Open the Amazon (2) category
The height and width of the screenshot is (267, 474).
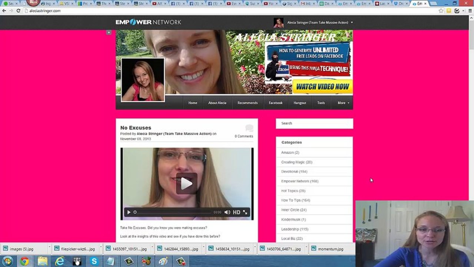coord(290,152)
